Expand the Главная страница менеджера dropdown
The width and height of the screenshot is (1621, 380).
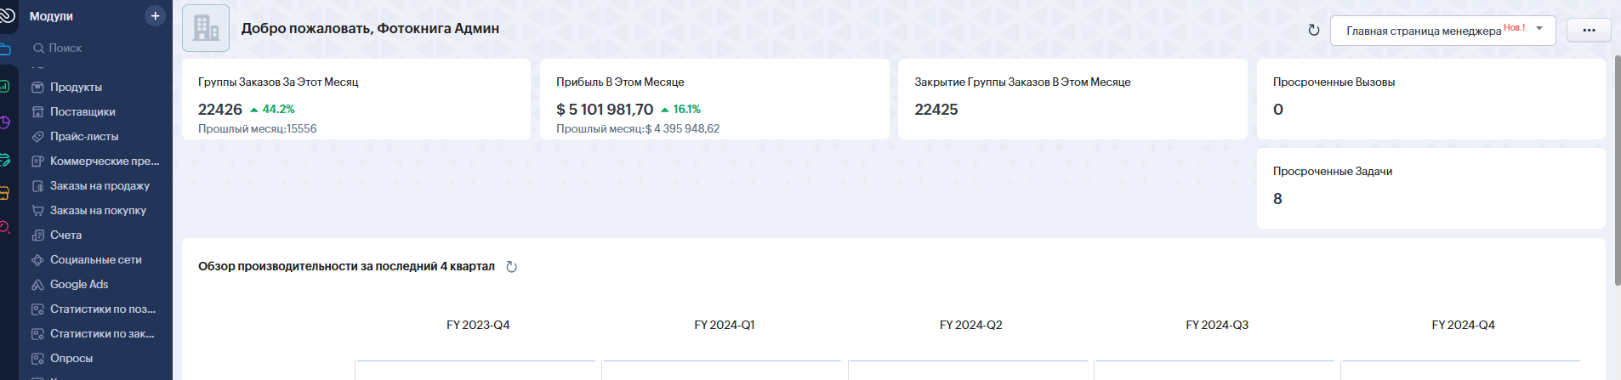(x=1539, y=29)
